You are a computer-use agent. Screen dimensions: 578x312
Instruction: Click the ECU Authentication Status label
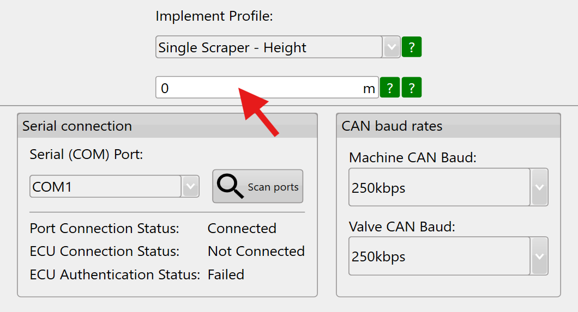115,275
